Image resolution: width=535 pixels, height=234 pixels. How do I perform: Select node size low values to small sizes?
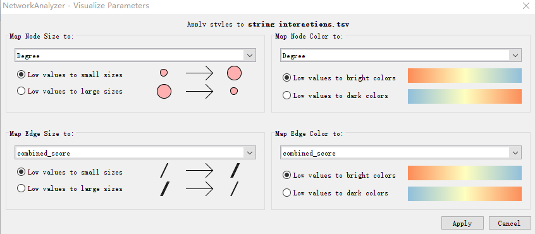click(70, 75)
